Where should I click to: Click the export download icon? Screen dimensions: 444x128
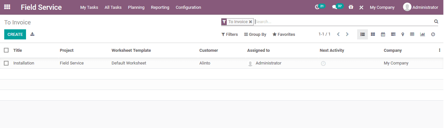[32, 34]
